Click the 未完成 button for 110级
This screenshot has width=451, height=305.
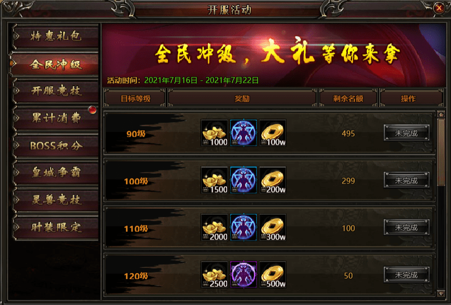406,228
